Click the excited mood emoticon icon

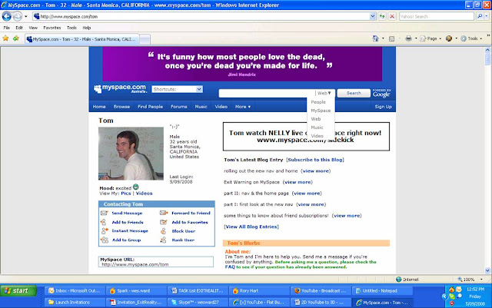[x=135, y=187]
